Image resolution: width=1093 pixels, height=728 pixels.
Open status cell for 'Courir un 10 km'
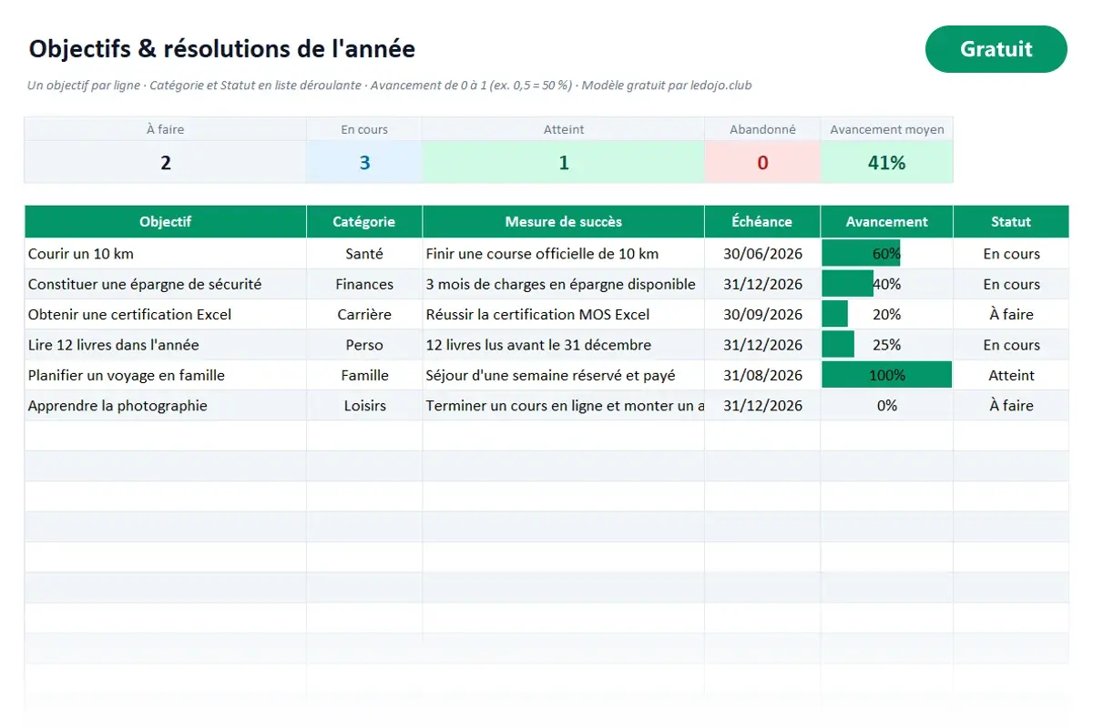(x=1011, y=254)
